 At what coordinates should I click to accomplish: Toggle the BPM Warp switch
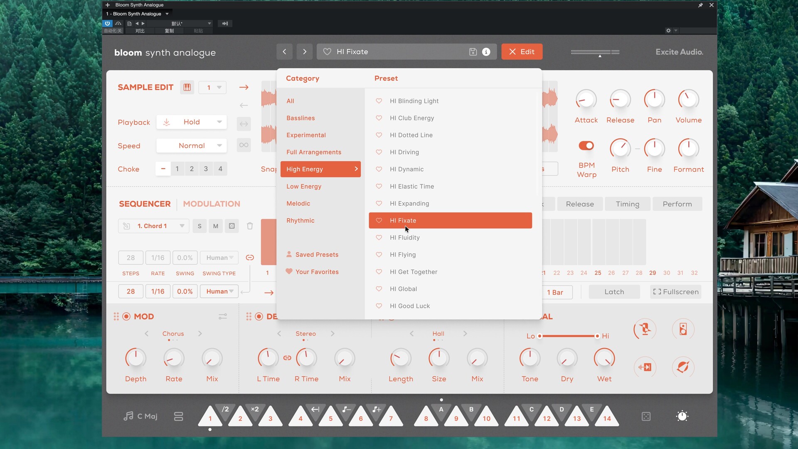coord(586,146)
